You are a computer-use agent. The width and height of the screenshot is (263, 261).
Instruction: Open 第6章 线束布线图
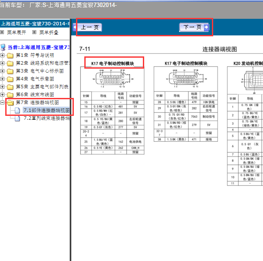click(x=35, y=95)
